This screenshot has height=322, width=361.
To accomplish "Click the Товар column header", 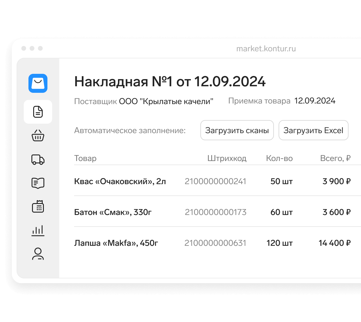I will click(x=85, y=158).
